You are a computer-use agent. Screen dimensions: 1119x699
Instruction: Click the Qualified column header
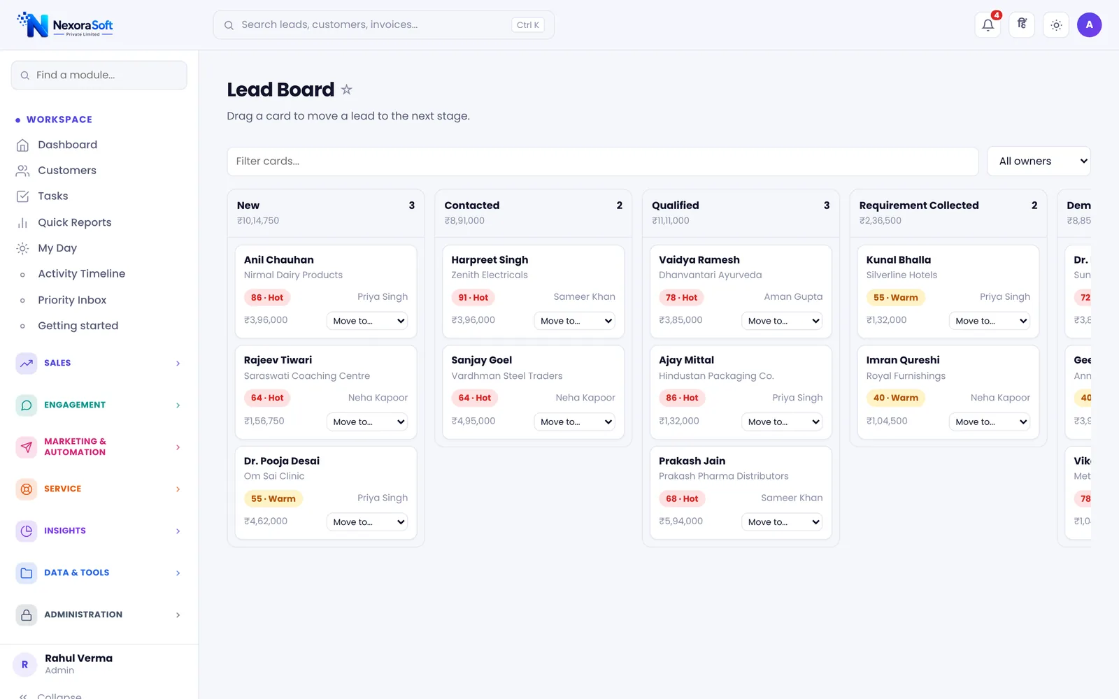tap(741, 212)
